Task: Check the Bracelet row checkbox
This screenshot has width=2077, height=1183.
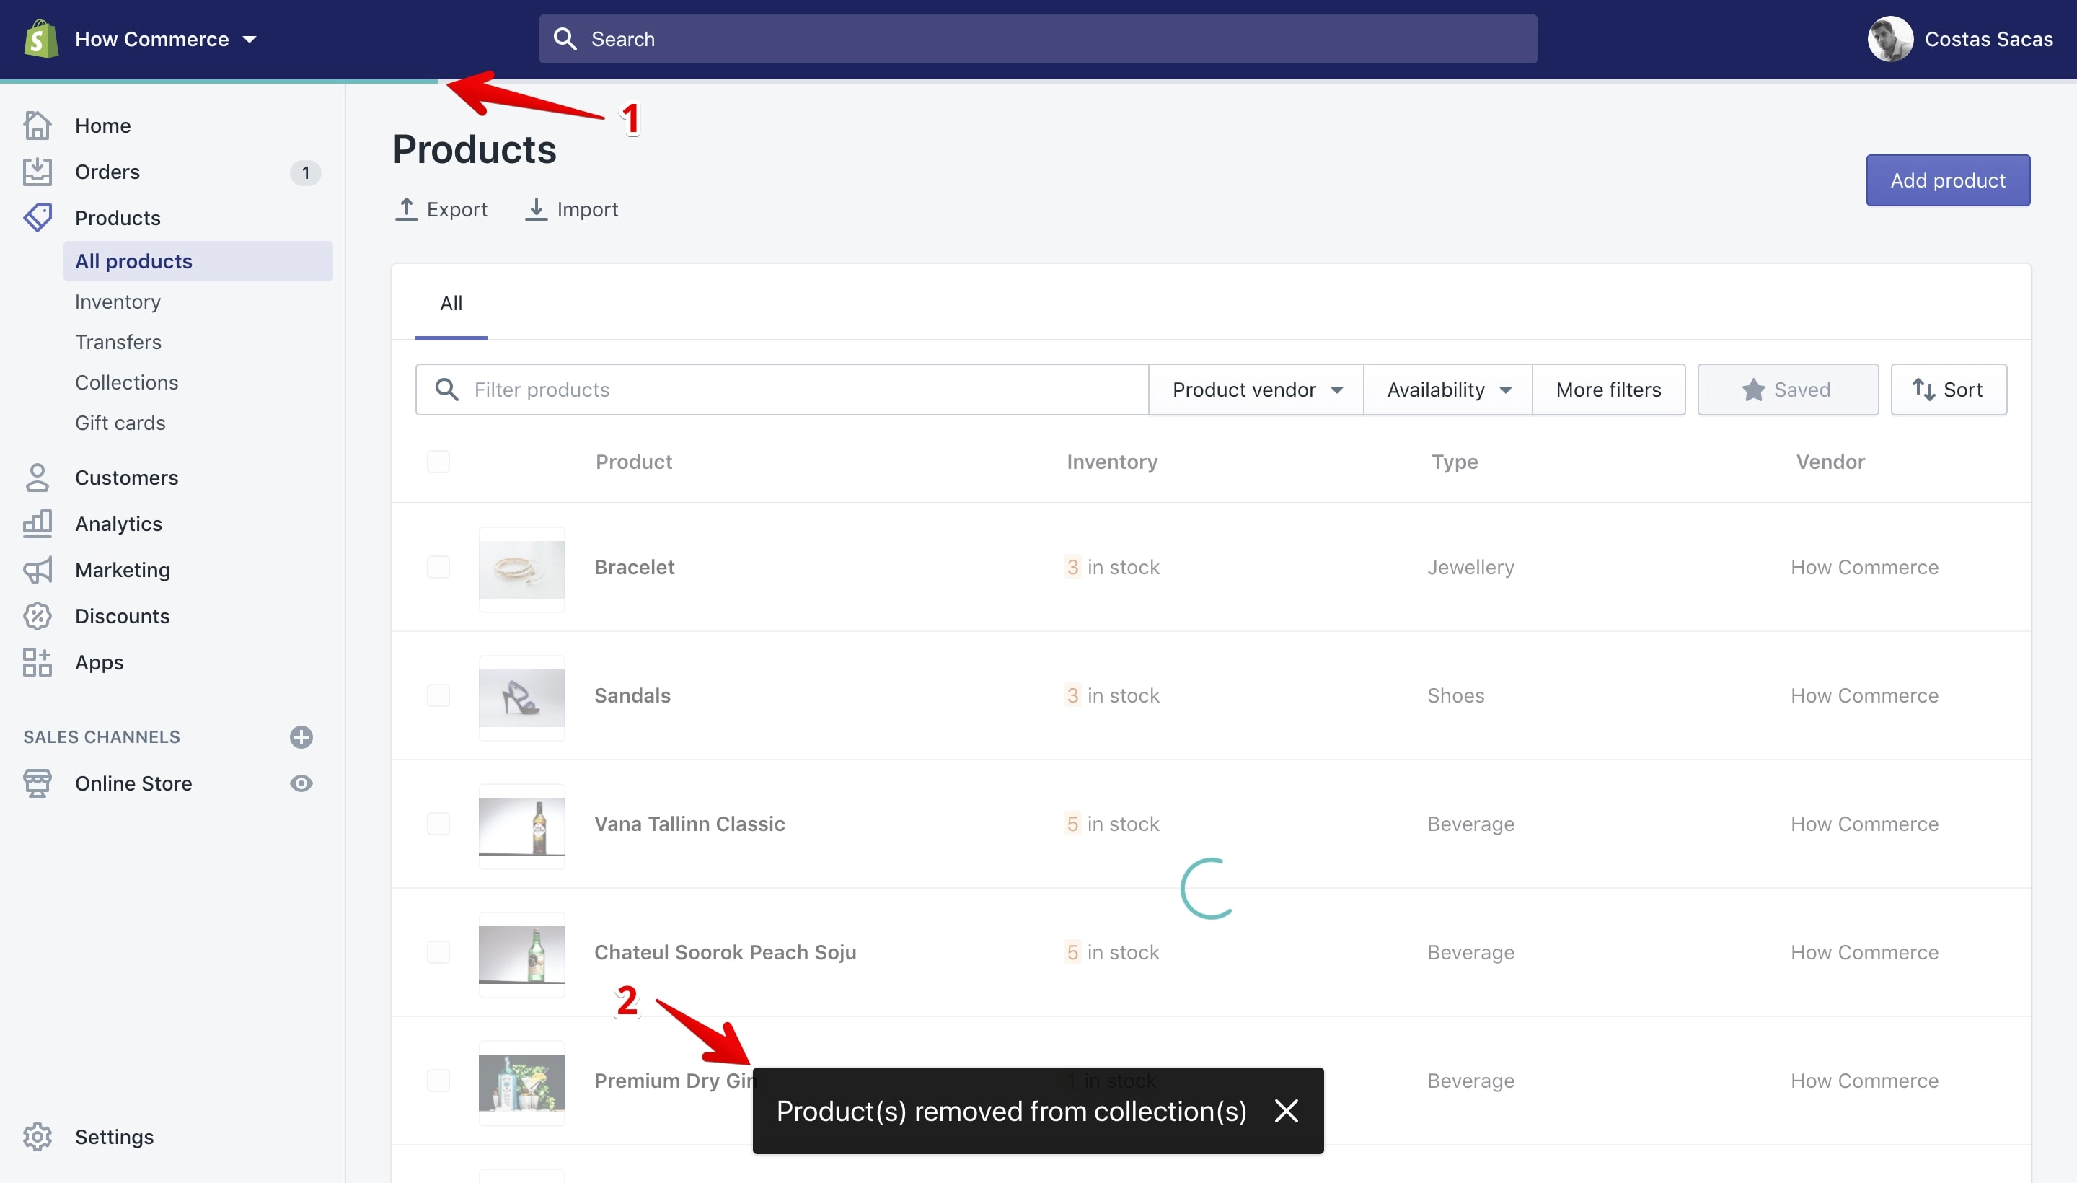Action: tap(438, 566)
